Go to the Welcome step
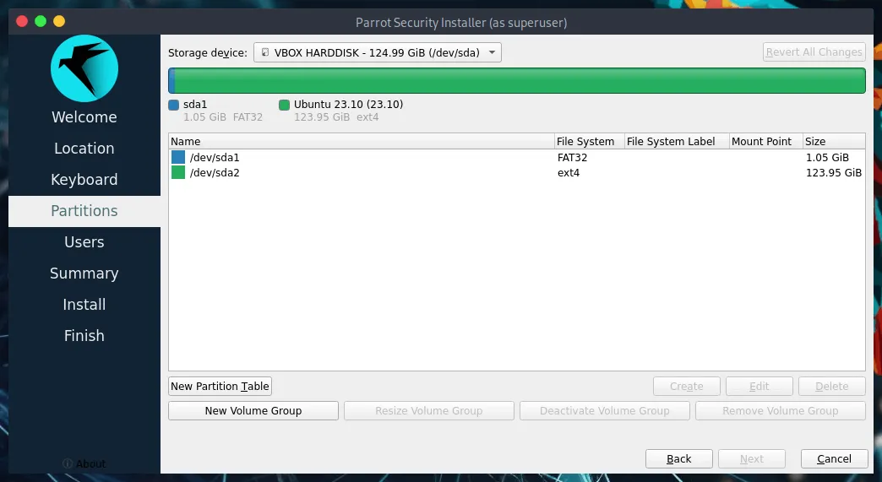Screen dimensions: 882x482 pyautogui.click(x=84, y=116)
